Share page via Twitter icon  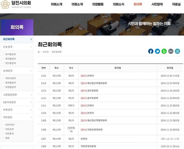pyautogui.click(x=157, y=51)
